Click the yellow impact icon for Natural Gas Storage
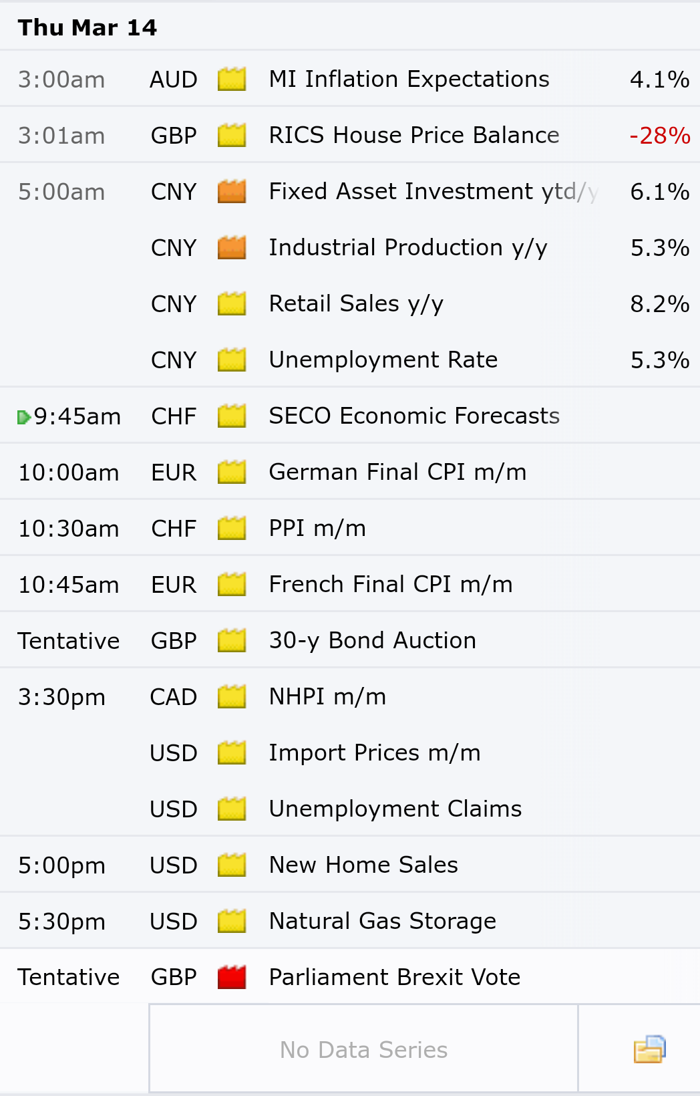The height and width of the screenshot is (1096, 700). [x=232, y=921]
